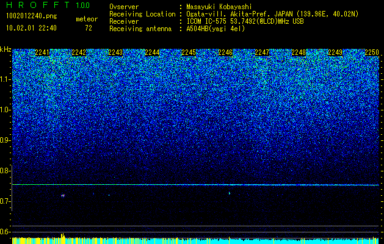Click the ICOM IC-575 receiver text
The height and width of the screenshot is (244, 384).
(245, 21)
